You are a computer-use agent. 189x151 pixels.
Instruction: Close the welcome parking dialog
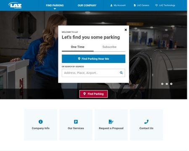(x=126, y=30)
